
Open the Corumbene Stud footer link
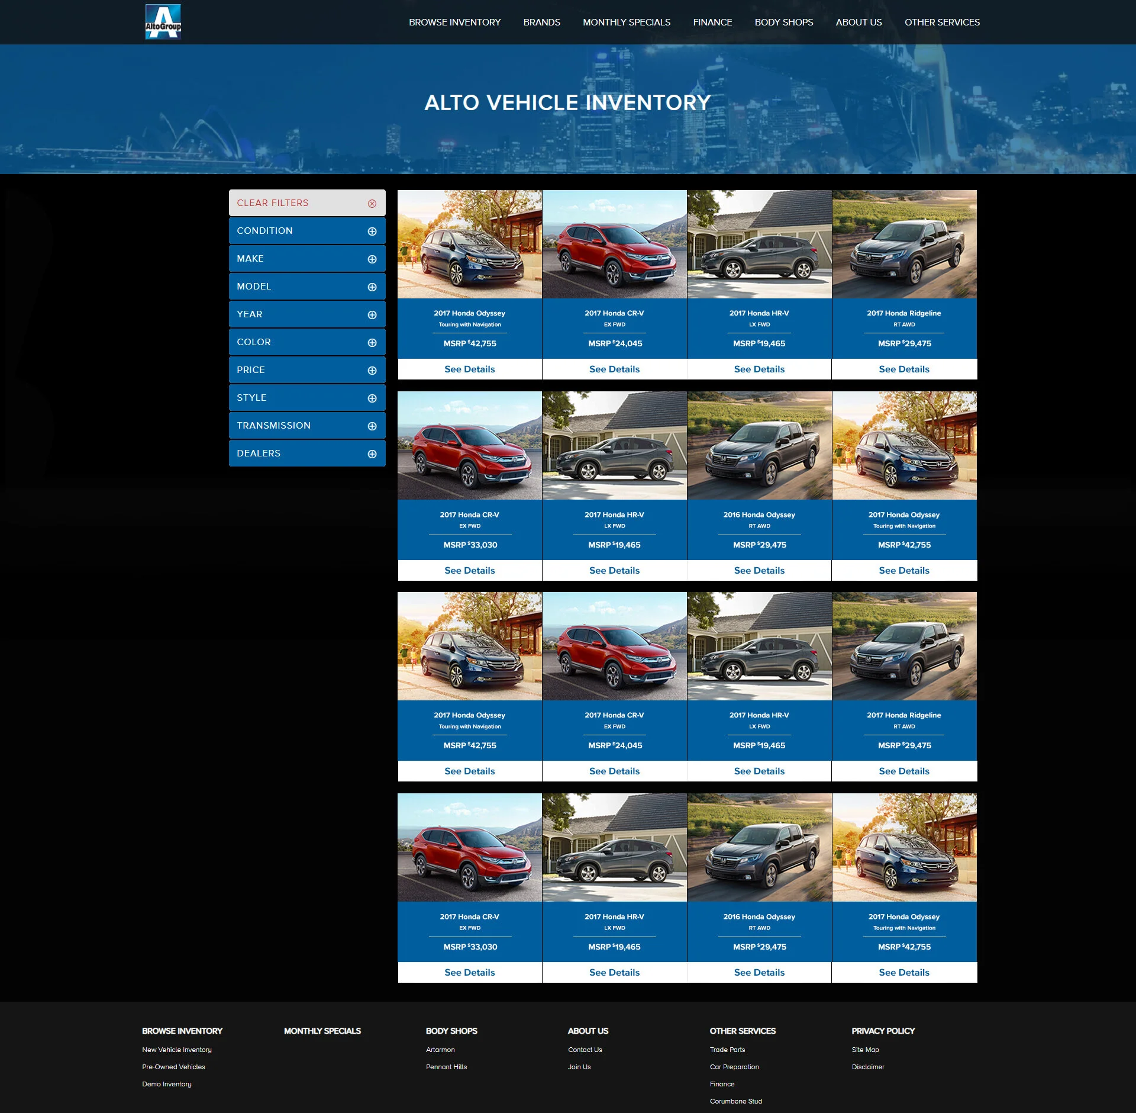pos(736,1102)
